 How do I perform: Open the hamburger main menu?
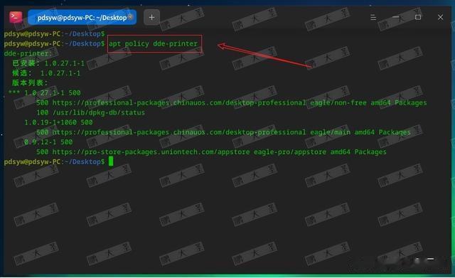tap(373, 17)
